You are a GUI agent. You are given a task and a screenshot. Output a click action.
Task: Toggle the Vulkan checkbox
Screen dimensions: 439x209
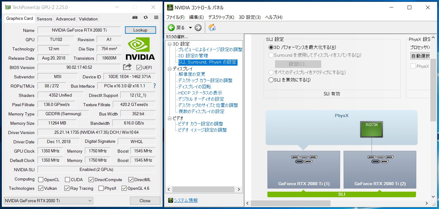(41, 188)
